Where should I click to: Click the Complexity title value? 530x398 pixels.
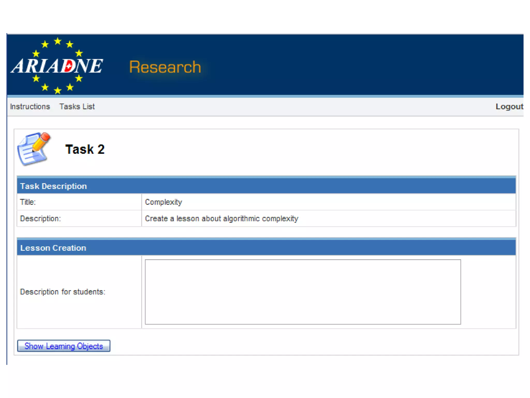tap(163, 202)
